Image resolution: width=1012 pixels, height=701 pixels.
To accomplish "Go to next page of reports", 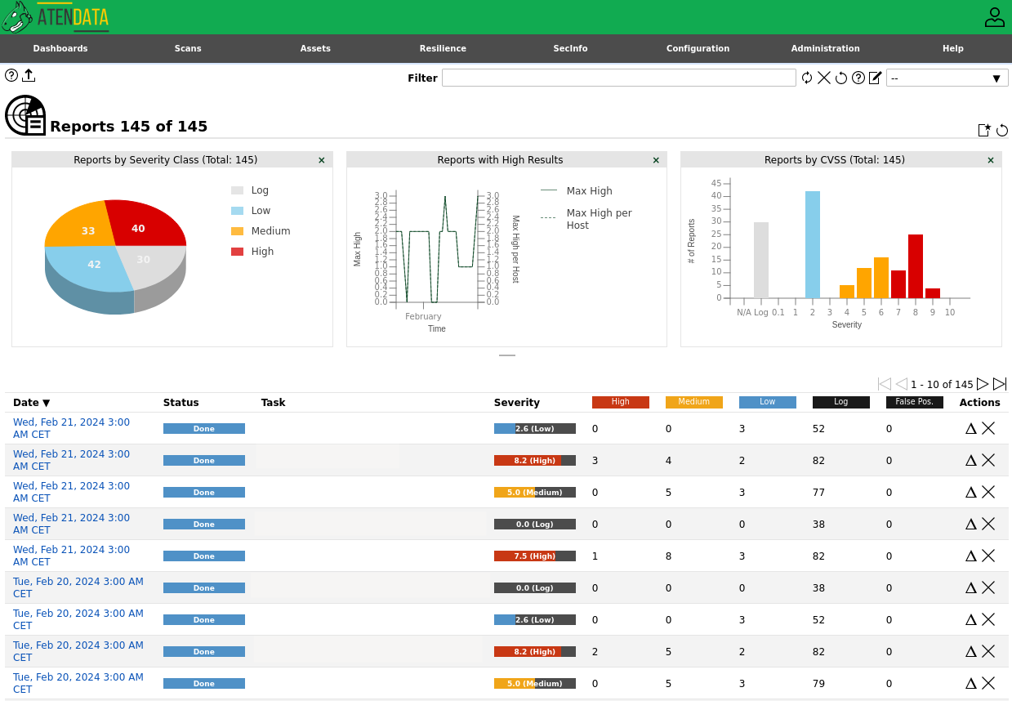I will tap(983, 384).
